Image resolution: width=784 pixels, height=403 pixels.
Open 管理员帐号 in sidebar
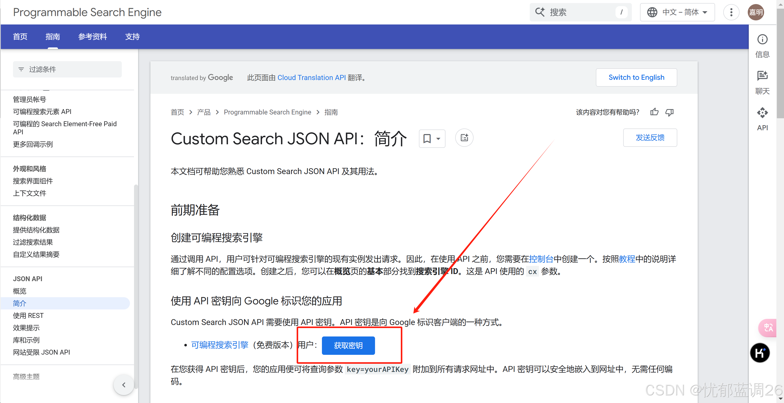click(x=30, y=99)
